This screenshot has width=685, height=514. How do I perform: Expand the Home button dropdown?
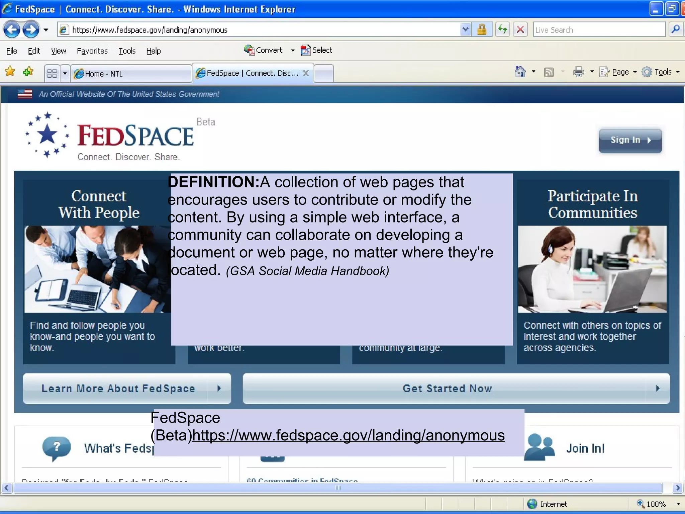pos(533,72)
